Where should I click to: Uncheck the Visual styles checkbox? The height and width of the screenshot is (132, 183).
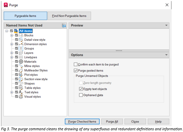click(x=16, y=96)
